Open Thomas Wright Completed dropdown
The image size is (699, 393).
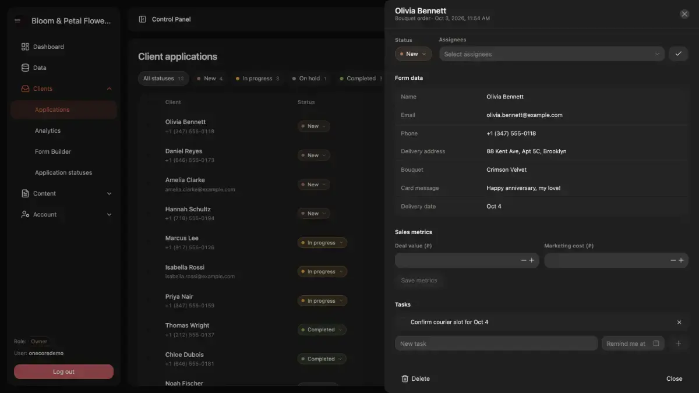point(322,330)
